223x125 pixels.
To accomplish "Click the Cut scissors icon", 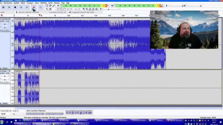I will click(58, 9).
